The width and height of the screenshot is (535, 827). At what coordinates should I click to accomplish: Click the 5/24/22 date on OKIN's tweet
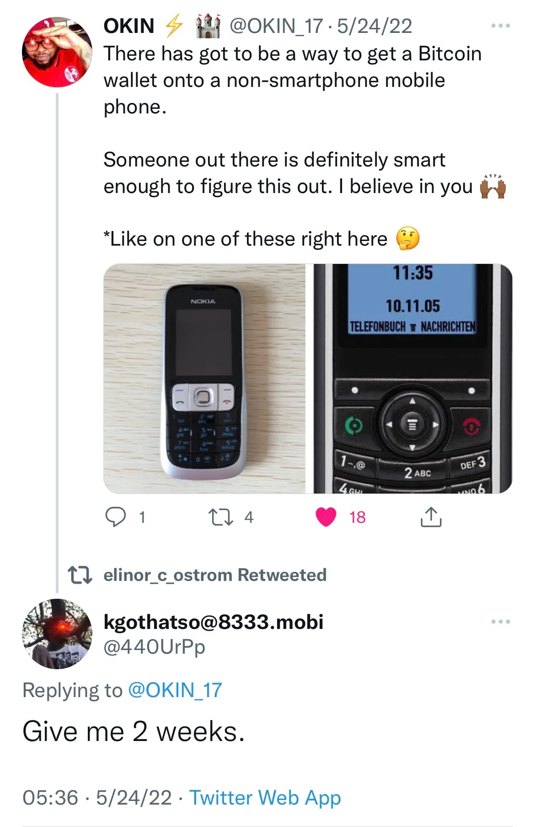(x=374, y=26)
